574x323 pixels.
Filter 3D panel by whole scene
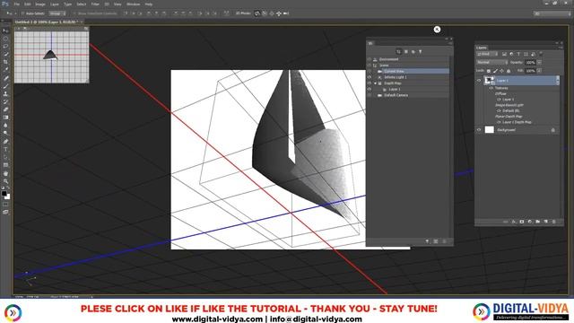pyautogui.click(x=398, y=52)
